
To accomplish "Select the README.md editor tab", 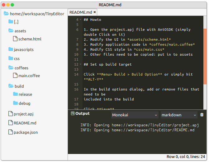I will pyautogui.click(x=81, y=12).
